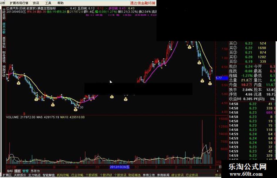
Task: Click the 五日线: 6.12 indicator readout
Action: [86, 8]
